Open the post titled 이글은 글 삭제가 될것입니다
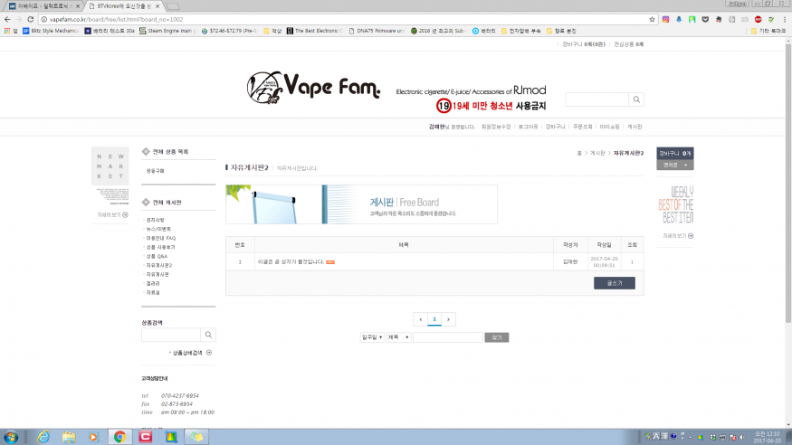 291,261
